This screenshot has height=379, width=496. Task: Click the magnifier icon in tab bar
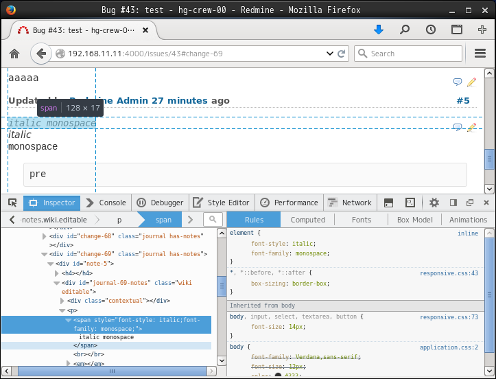point(405,30)
